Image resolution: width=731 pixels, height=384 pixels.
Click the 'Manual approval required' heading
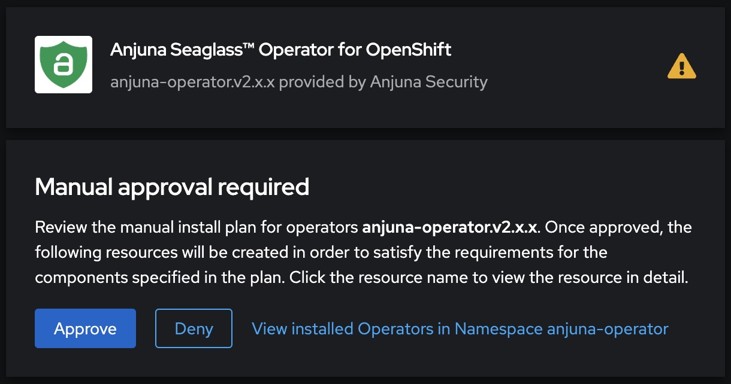tap(173, 187)
